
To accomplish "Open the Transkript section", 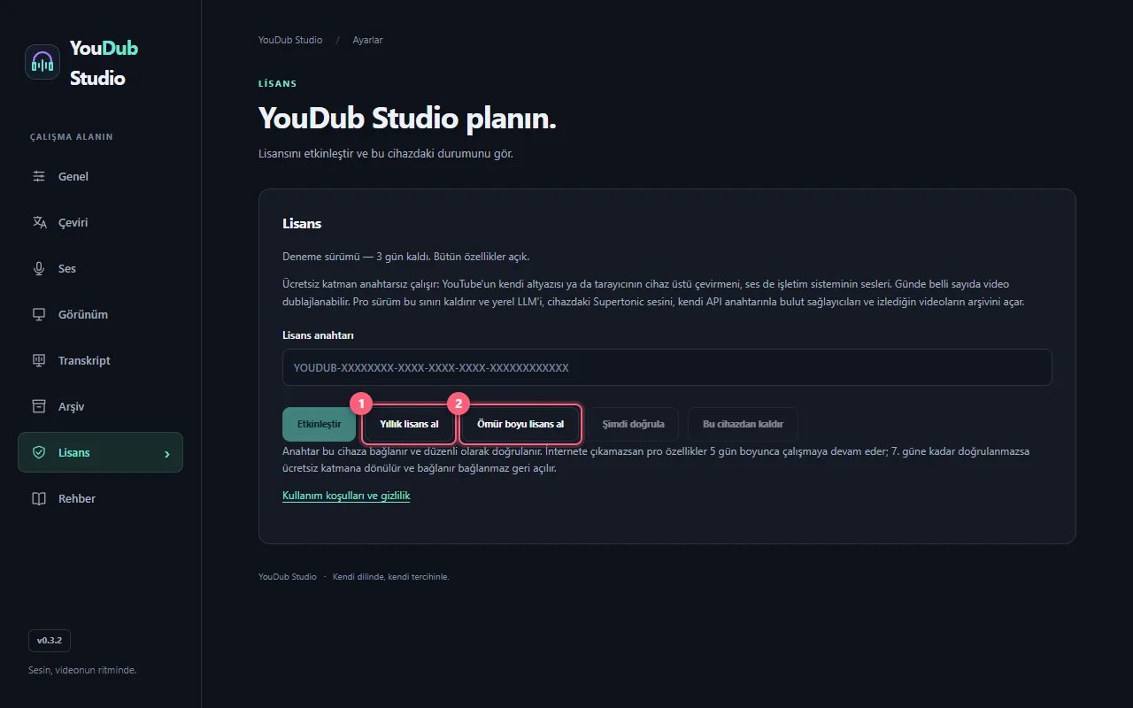I will [x=100, y=360].
